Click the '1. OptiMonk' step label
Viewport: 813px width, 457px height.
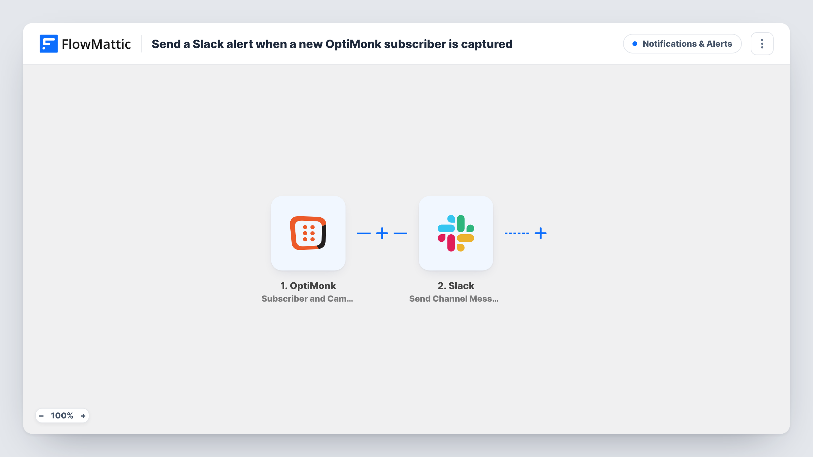coord(308,286)
